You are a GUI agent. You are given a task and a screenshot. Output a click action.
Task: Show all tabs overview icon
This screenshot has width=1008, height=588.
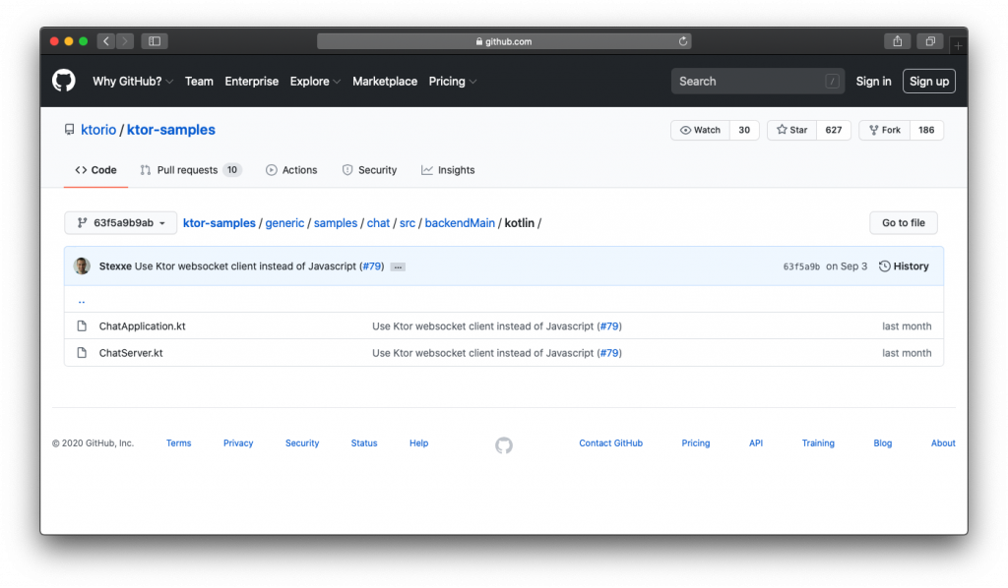click(x=930, y=41)
